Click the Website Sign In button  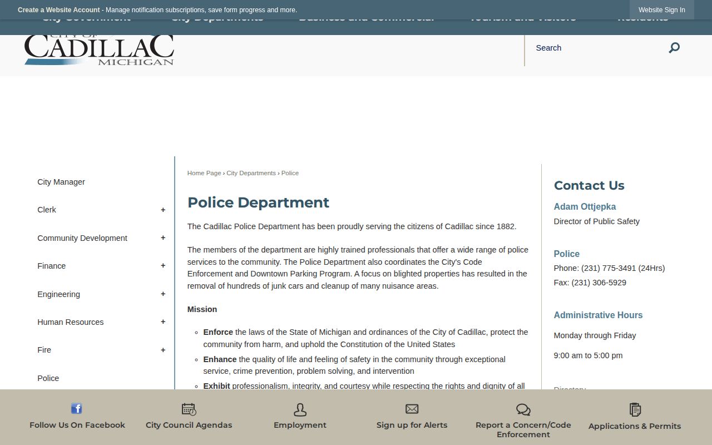click(x=662, y=10)
